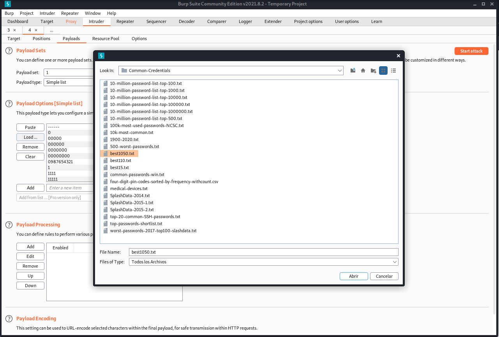
Task: Open Payload Sets help icon
Action: point(9,51)
